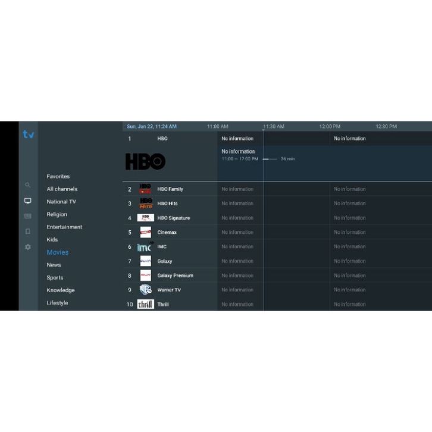Click the 12:30 PM timeline label
432x432 pixels.
[x=386, y=127]
